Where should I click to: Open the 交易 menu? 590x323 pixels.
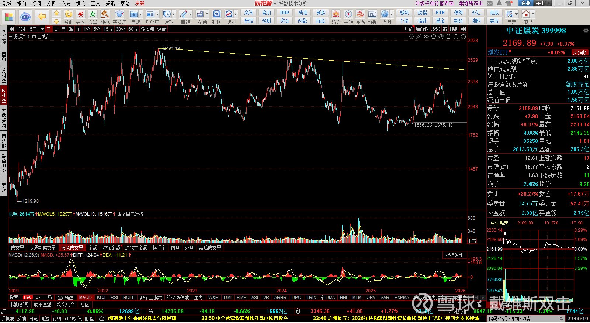[x=66, y=3]
